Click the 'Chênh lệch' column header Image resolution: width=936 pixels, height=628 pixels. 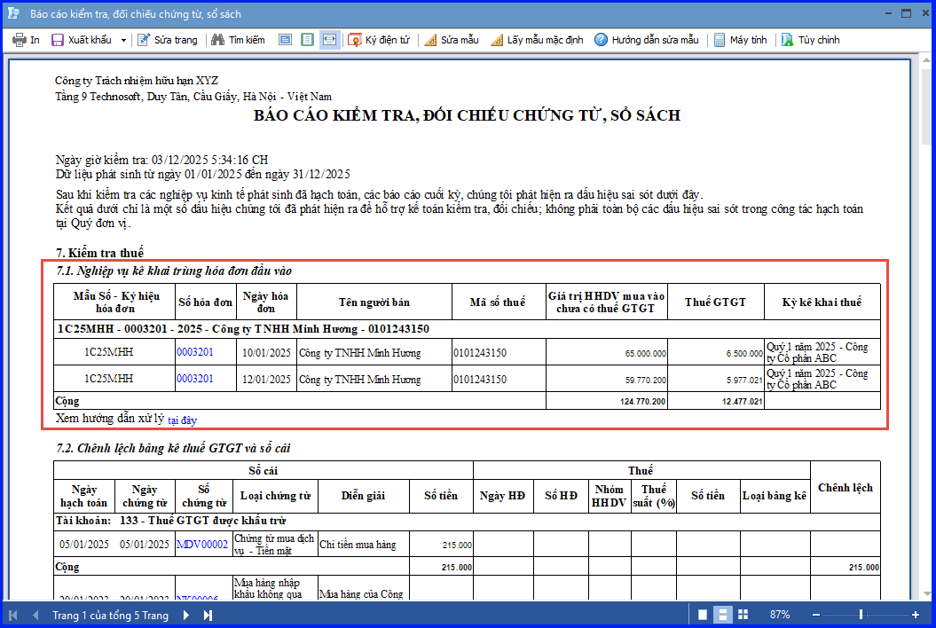tap(846, 488)
